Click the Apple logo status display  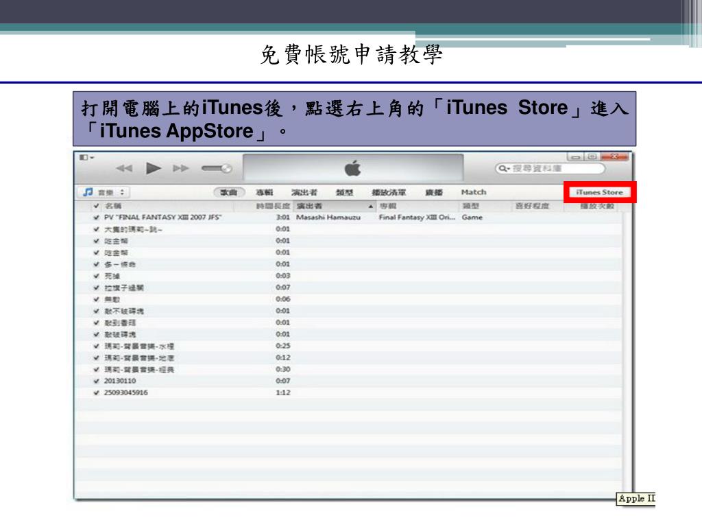tap(353, 169)
